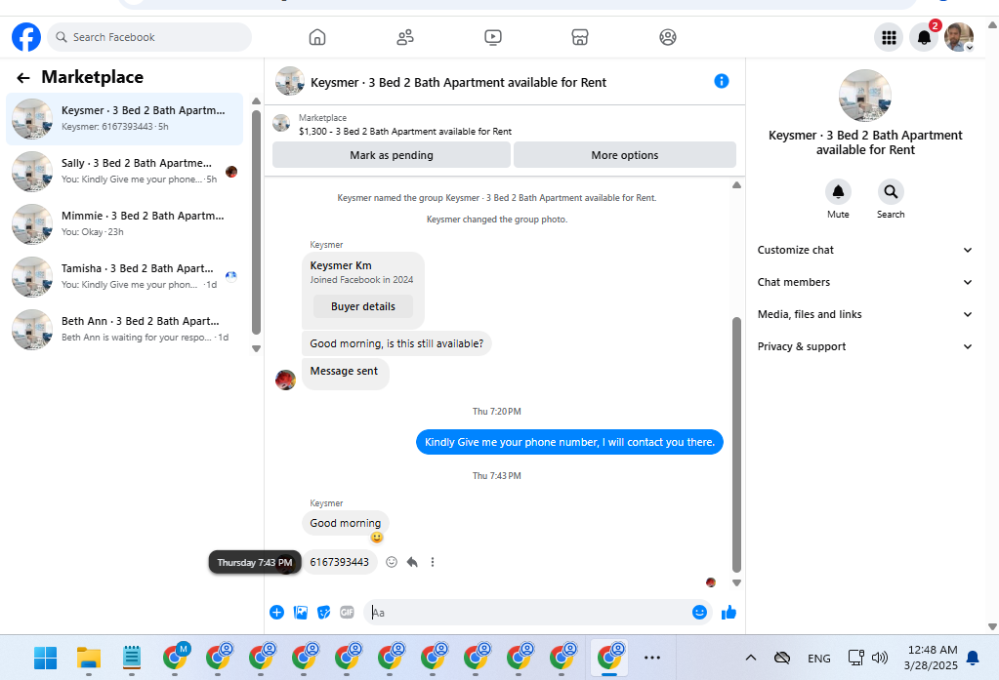React to the 6167393443 message
The height and width of the screenshot is (680, 999).
[392, 562]
